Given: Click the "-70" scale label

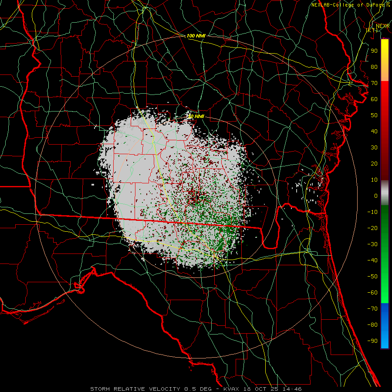Looking at the screenshot, I should click(x=372, y=308).
